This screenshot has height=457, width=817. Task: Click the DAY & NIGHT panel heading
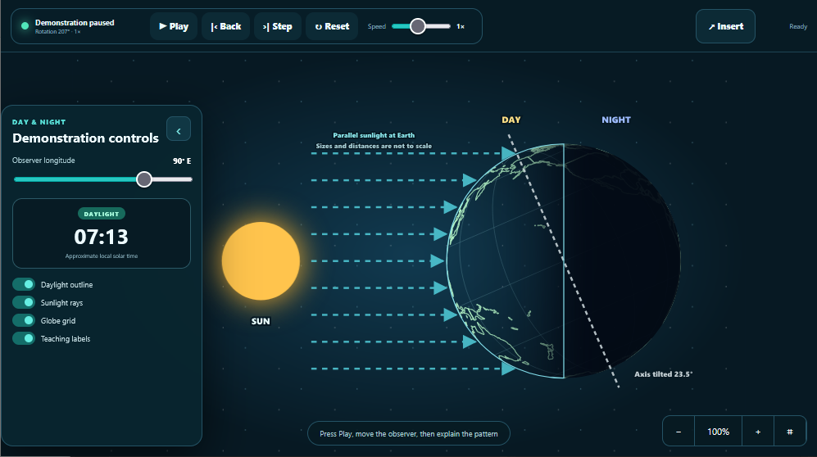coord(39,122)
